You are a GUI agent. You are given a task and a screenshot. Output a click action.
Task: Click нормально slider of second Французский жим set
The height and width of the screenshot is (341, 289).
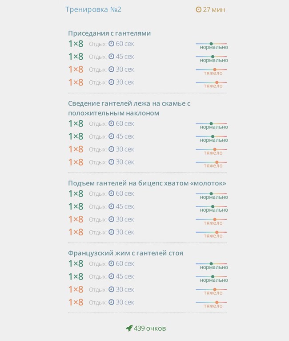(x=211, y=277)
